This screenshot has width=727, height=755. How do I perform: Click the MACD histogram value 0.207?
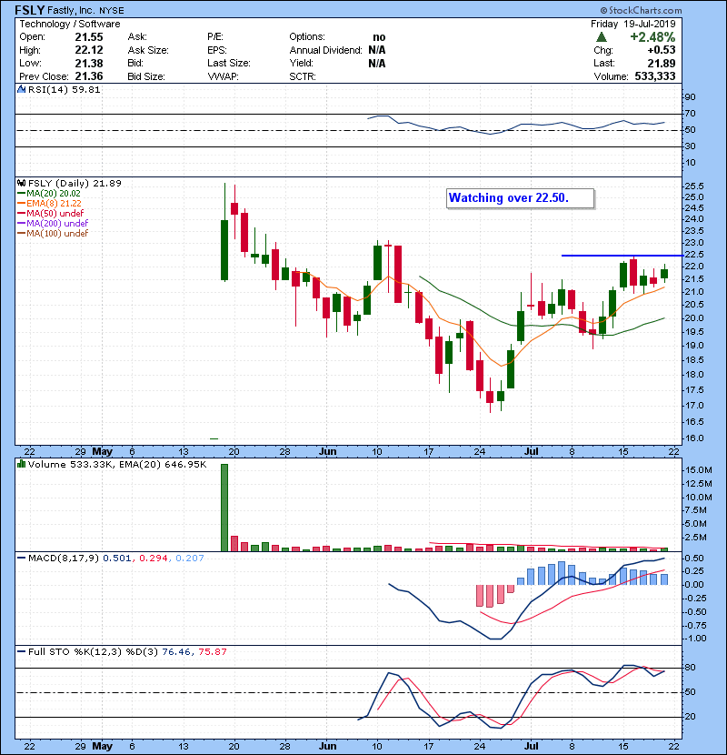(x=190, y=559)
